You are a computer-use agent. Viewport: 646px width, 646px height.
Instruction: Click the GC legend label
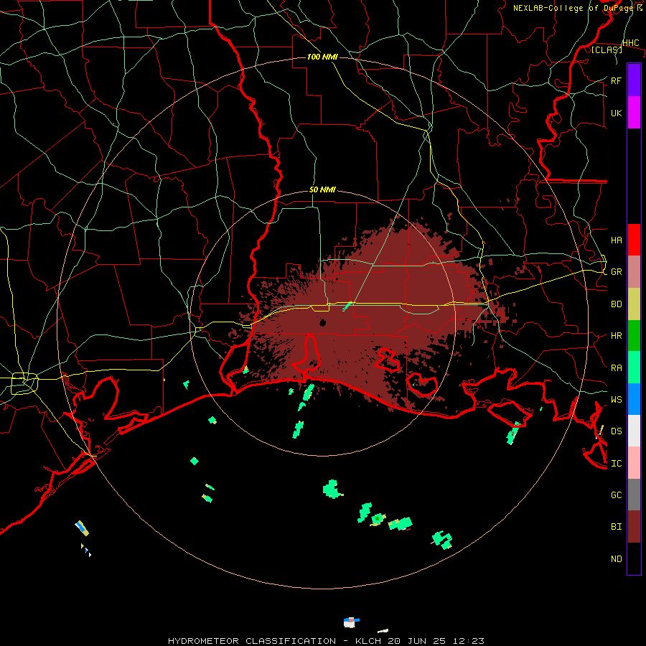(617, 495)
